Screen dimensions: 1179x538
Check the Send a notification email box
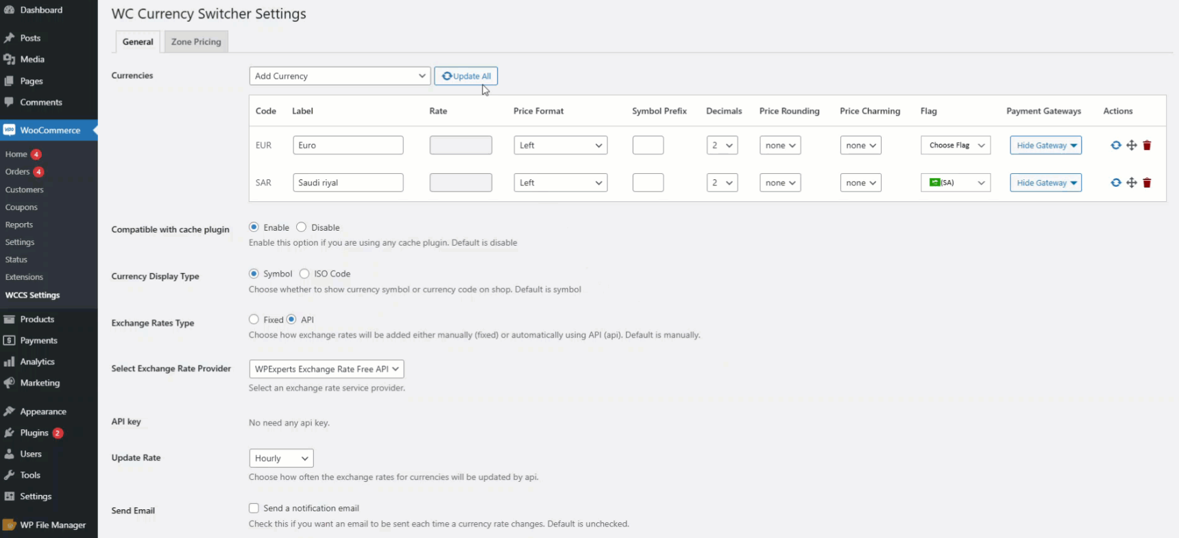coord(254,508)
